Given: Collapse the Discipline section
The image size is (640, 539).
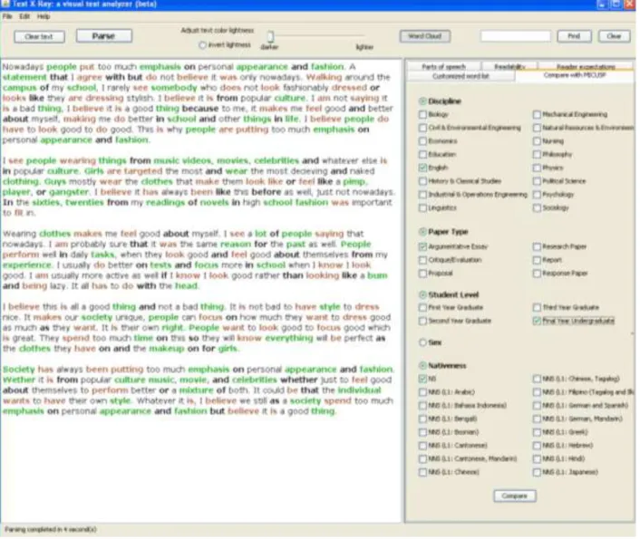Looking at the screenshot, I should pos(422,101).
